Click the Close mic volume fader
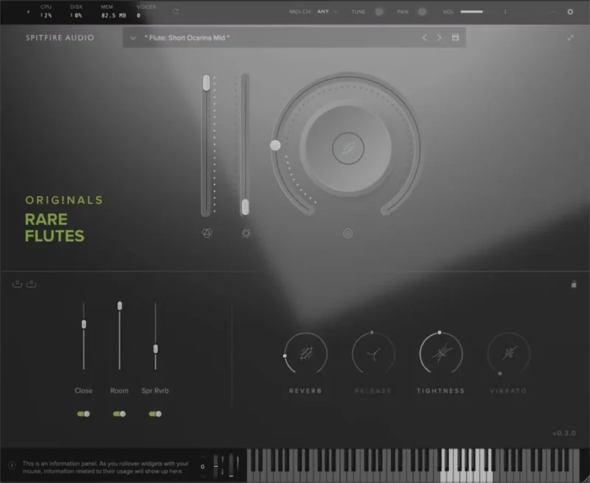The image size is (590, 483). (x=84, y=324)
